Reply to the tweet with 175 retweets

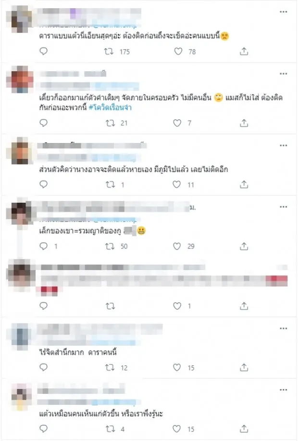tap(44, 51)
